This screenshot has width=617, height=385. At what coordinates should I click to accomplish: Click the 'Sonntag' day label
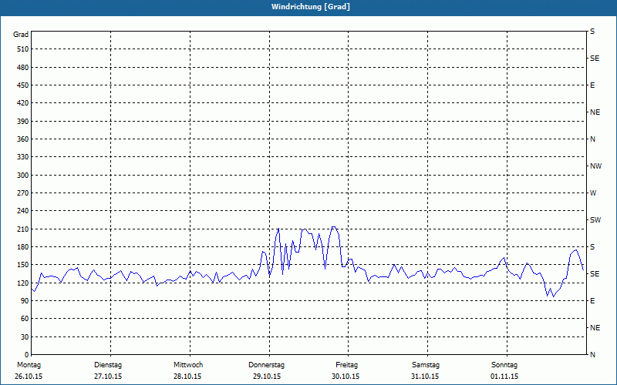(504, 365)
